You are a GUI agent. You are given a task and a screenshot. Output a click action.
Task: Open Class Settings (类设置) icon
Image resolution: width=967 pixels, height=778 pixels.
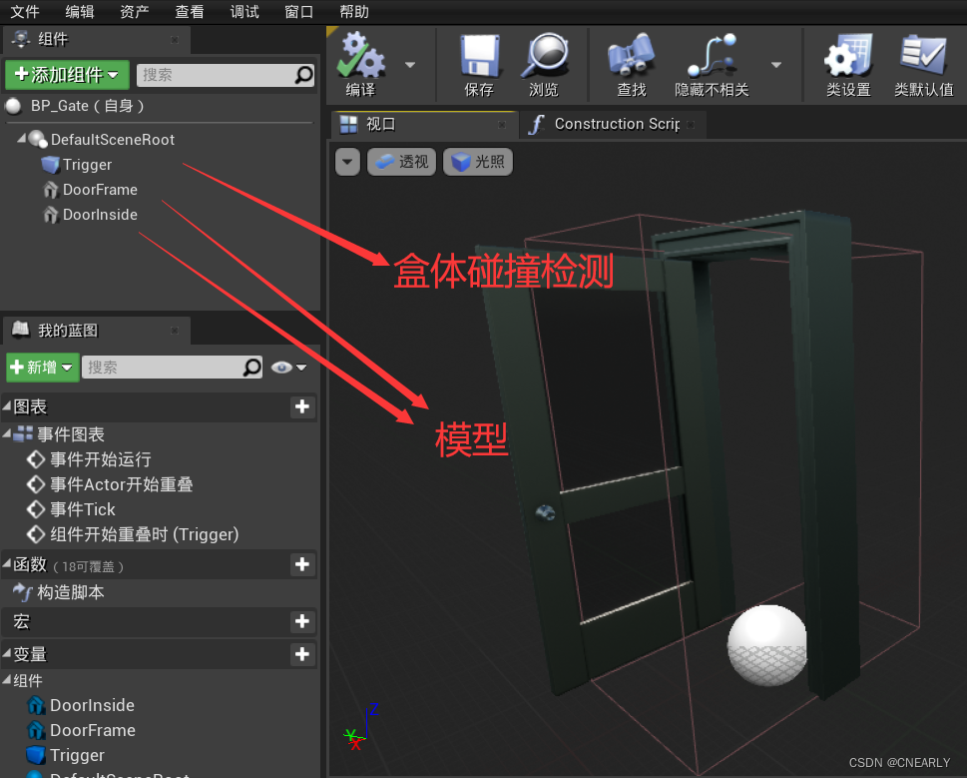pyautogui.click(x=848, y=56)
